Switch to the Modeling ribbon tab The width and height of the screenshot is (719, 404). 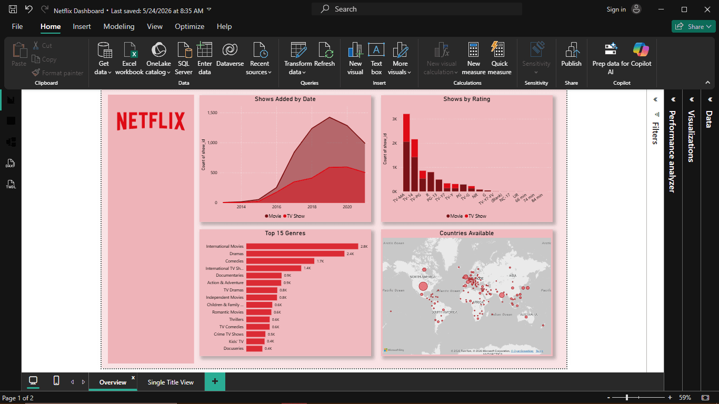(x=119, y=26)
